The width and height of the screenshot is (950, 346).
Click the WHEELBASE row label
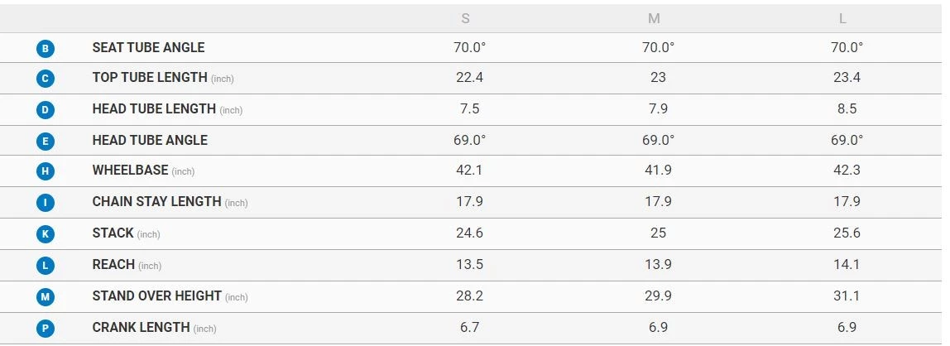tap(130, 171)
